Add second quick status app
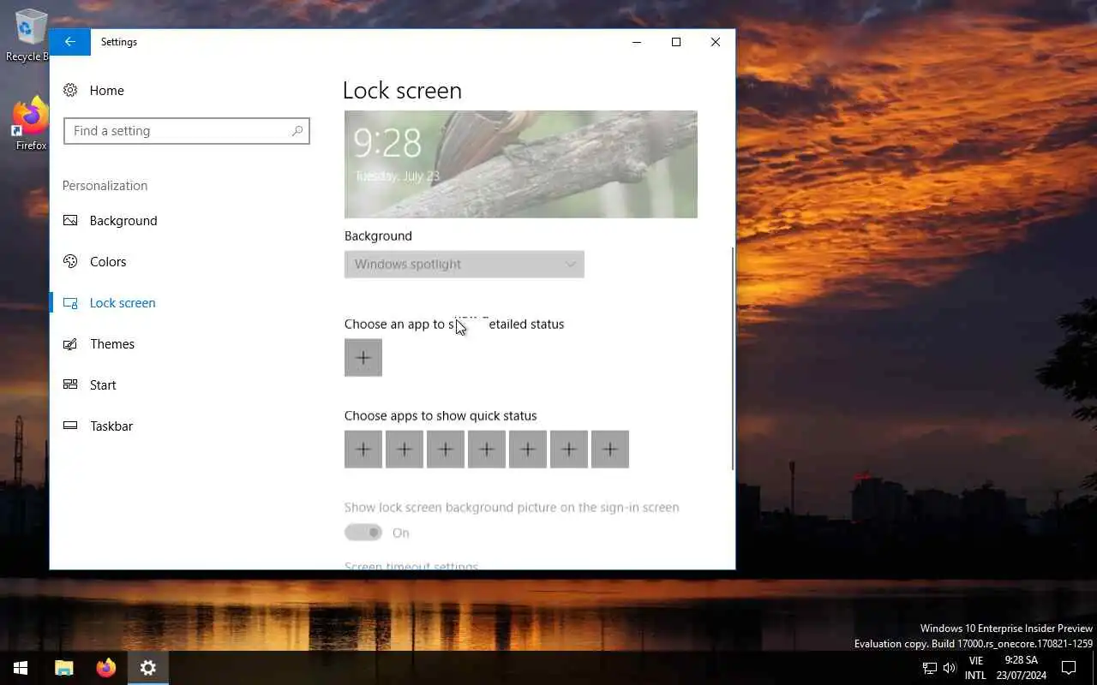Screen dimensions: 1097x685 (405, 450)
